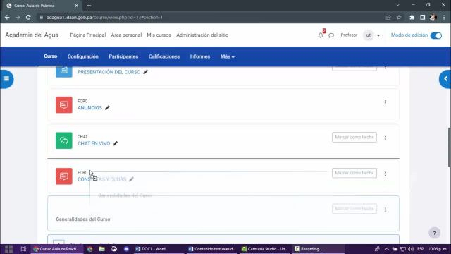This screenshot has height=254, width=451.
Task: Mark CHAT EN VIVO as done
Action: pyautogui.click(x=354, y=138)
